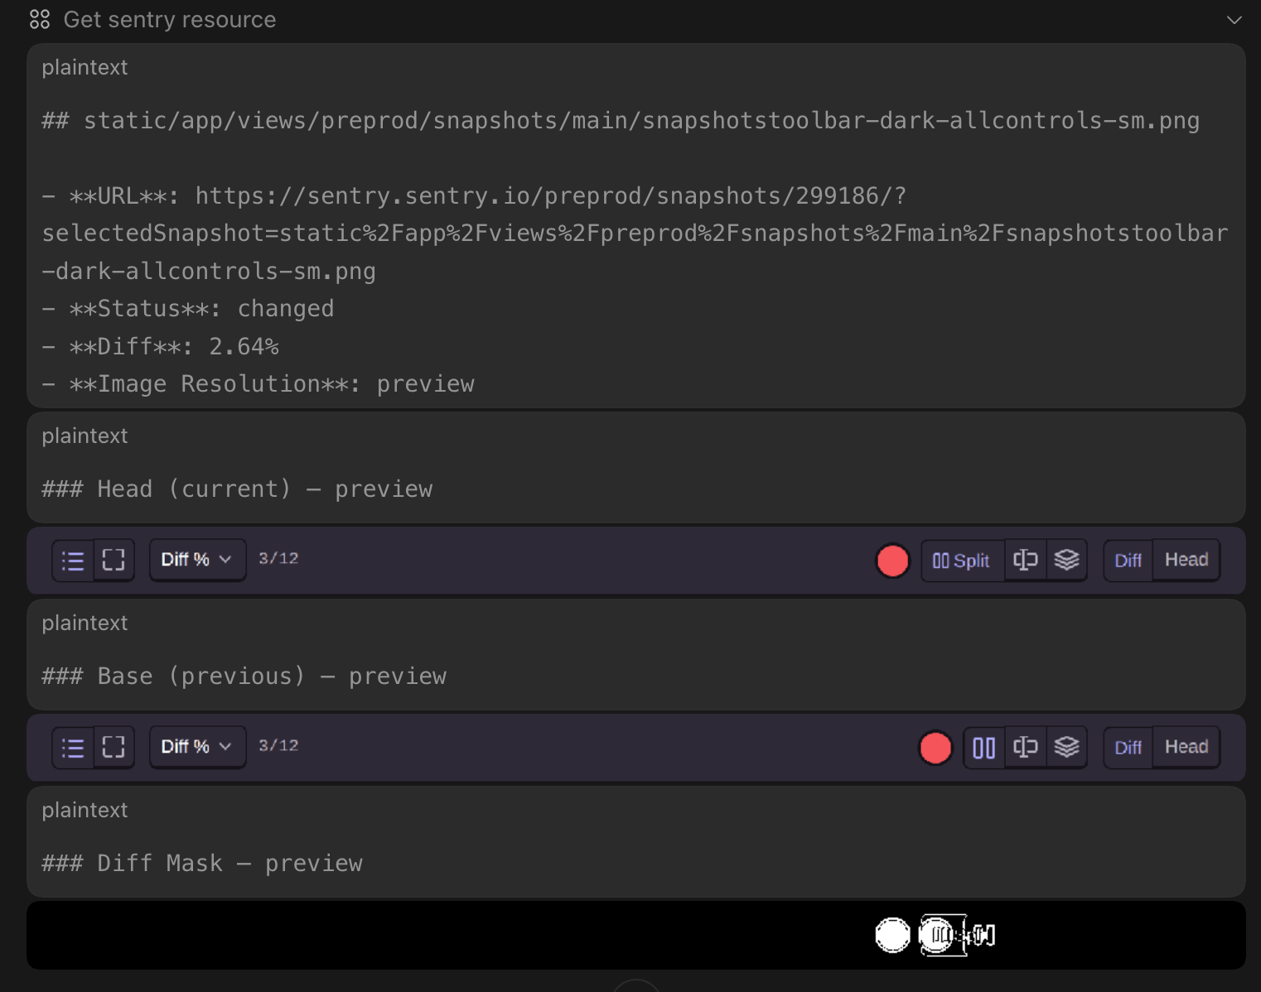Screen dimensions: 1261x992
Task: Click fullscreen icon in Base snapshot toolbar
Action: pyautogui.click(x=114, y=748)
